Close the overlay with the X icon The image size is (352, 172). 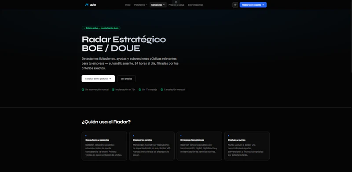[x=176, y=2]
